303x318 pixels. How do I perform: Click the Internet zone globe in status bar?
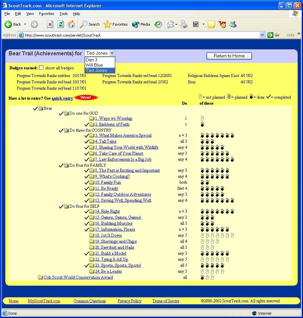[254, 313]
